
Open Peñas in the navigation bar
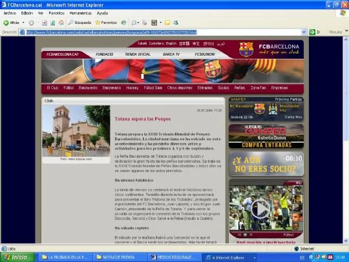[240, 88]
